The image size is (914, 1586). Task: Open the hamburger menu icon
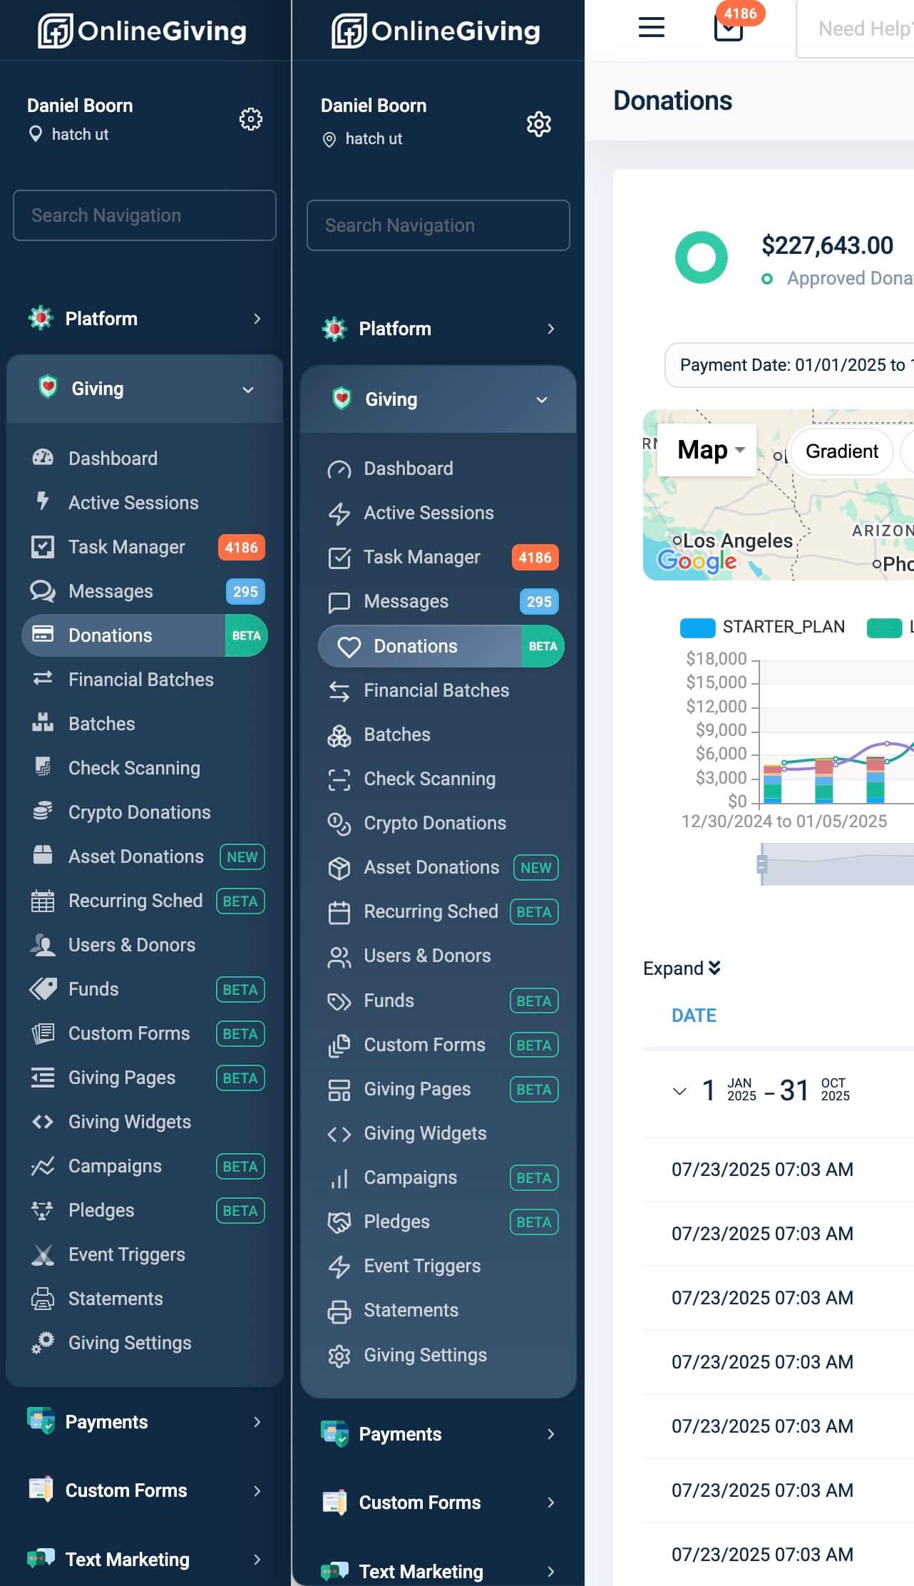651,27
